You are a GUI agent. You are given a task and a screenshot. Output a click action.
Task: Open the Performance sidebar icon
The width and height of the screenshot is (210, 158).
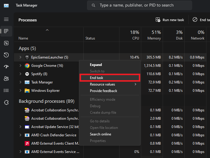click(x=6, y=43)
